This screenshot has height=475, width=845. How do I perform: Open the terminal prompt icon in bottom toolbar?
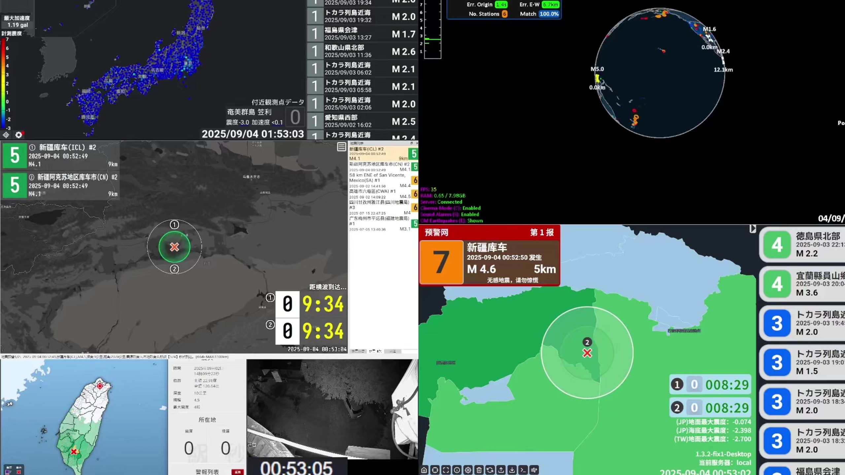(x=523, y=470)
